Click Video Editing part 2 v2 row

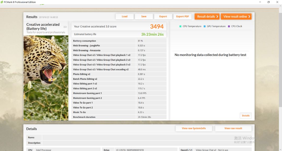119,88
